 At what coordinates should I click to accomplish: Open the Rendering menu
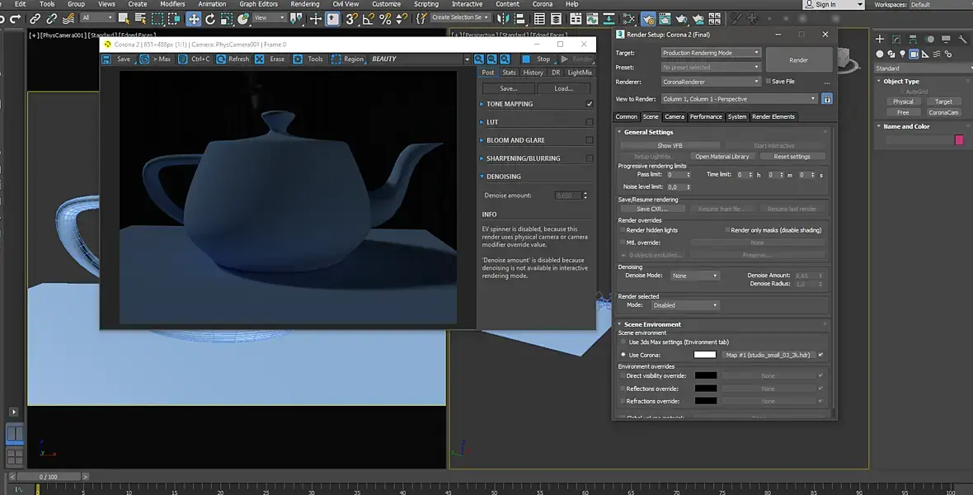[305, 4]
